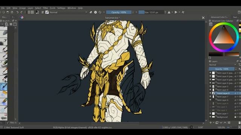Viewport: 241px width, 135px height.
Task: Hide Paint Layer 8
Action: point(210,90)
